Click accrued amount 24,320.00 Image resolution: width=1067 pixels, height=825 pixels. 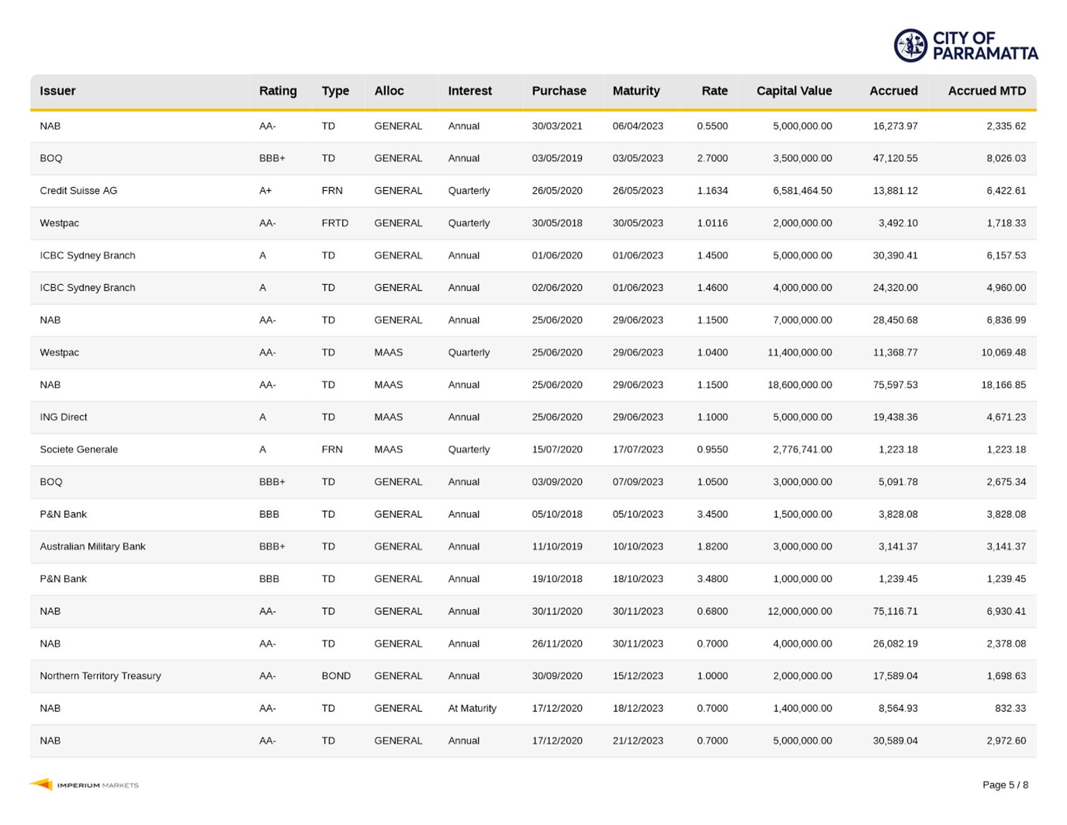click(895, 288)
